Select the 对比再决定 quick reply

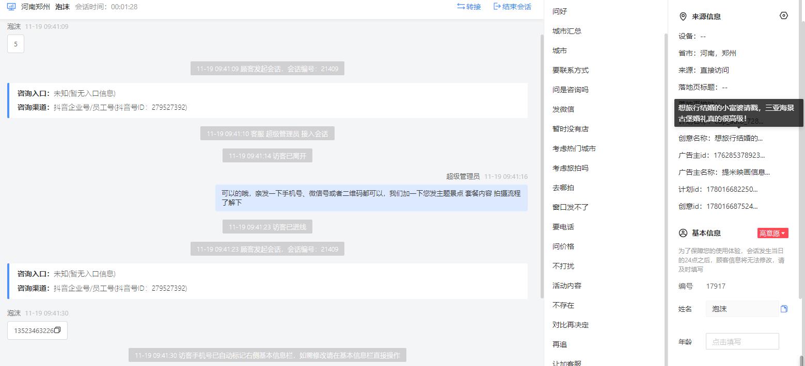click(571, 325)
